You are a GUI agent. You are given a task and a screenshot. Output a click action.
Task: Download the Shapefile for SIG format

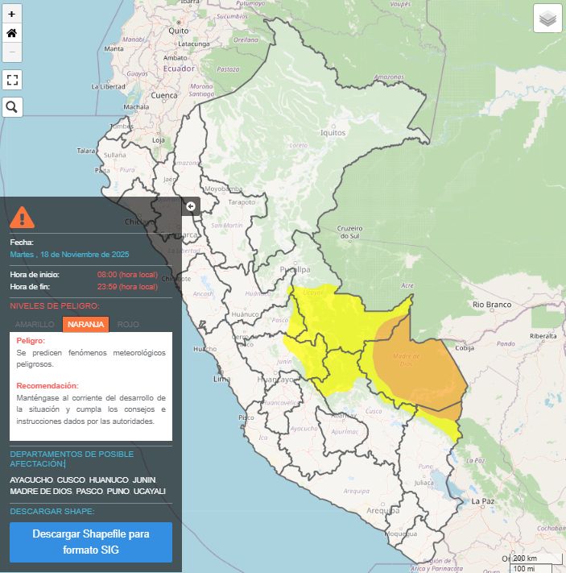tap(91, 542)
